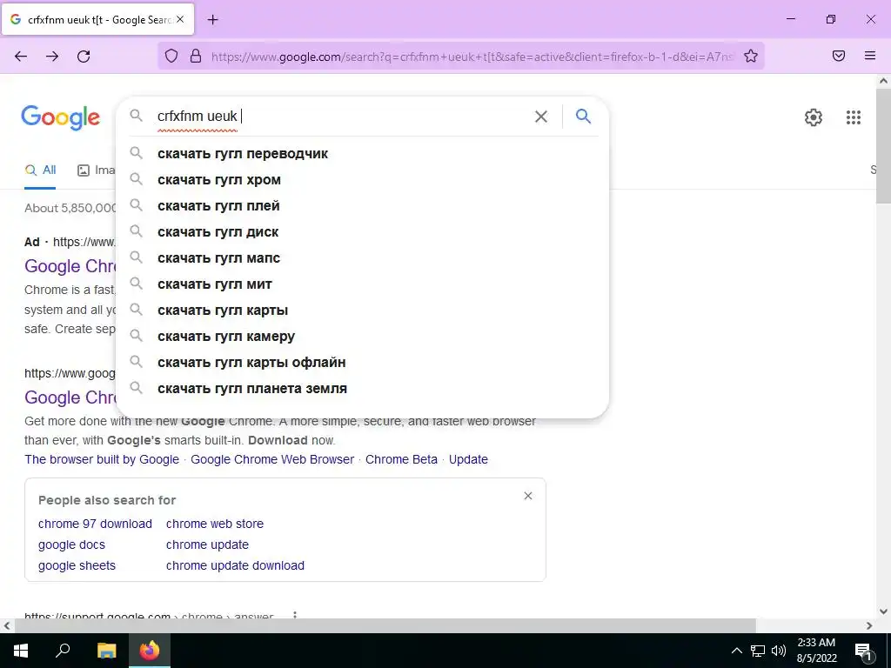Open a new tab with plus button
The image size is (891, 668).
(x=212, y=20)
